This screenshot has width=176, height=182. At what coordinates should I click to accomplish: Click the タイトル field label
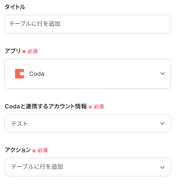pyautogui.click(x=15, y=7)
